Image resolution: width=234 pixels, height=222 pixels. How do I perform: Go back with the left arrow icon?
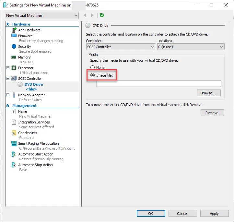(85, 15)
